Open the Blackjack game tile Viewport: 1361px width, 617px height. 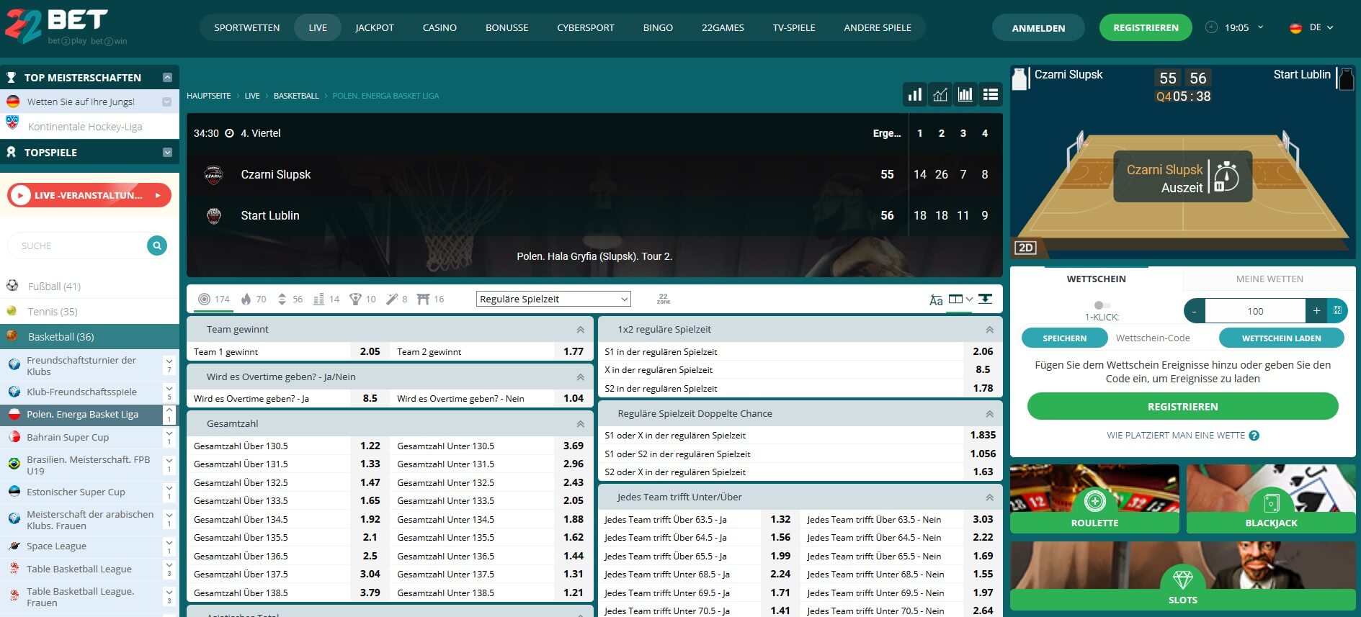click(x=1271, y=499)
